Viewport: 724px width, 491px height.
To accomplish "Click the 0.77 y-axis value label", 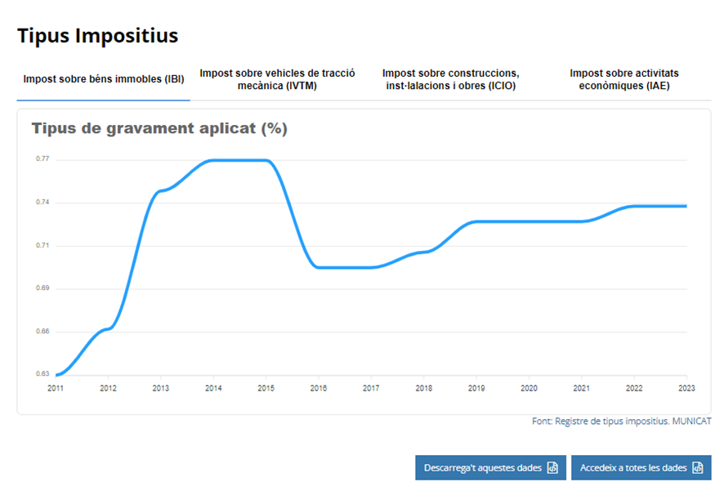I will coord(42,159).
